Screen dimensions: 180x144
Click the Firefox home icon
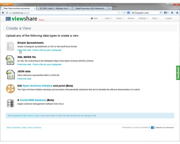click(x=177, y=13)
